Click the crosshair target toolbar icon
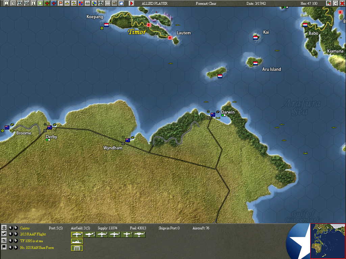The image size is (346, 259). [101, 3]
